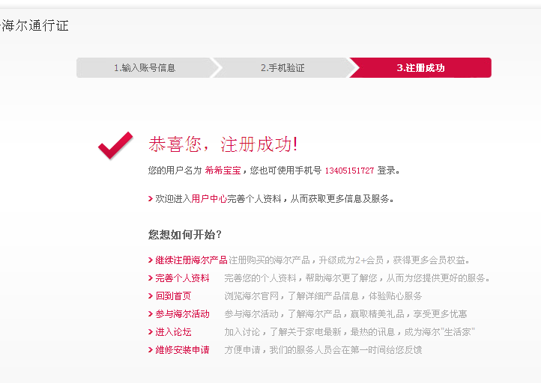Select the active step 3.注册成功

pos(420,68)
